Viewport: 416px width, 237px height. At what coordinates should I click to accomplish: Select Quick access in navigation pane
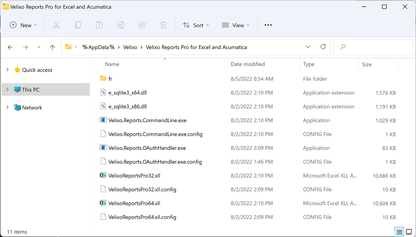click(37, 70)
